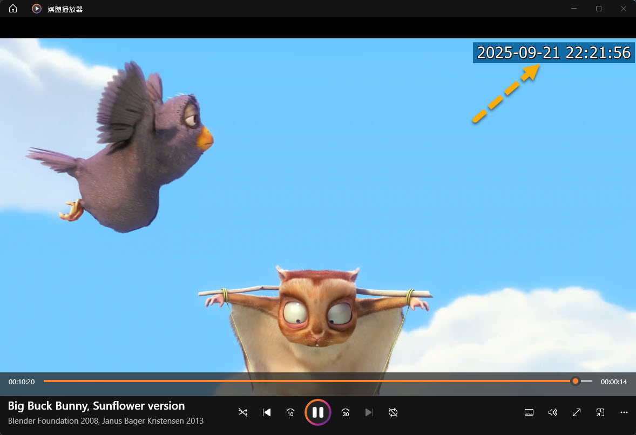Skip to the next track
This screenshot has width=636, height=435.
pos(369,412)
